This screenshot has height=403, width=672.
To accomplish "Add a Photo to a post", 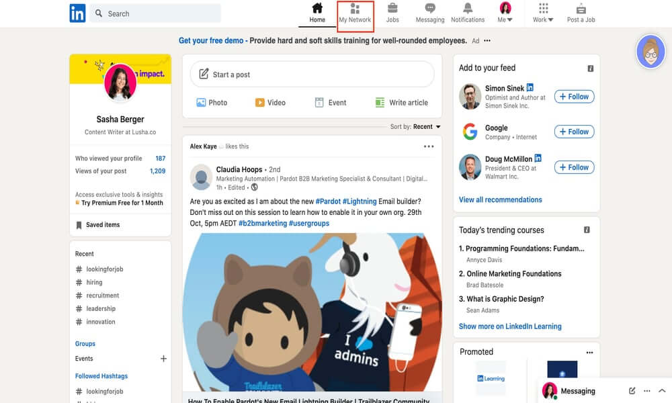I will click(212, 103).
